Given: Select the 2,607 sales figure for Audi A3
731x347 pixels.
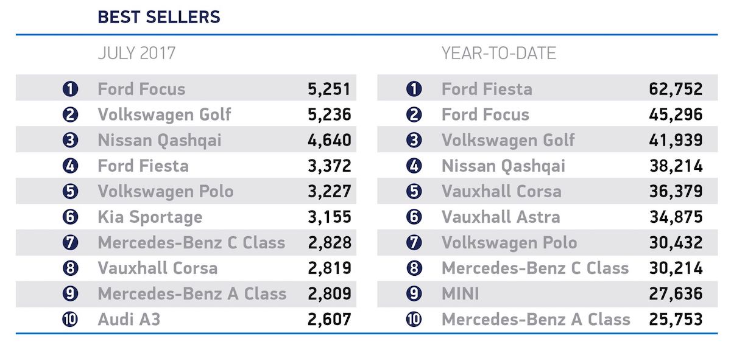Looking at the screenshot, I should 329,319.
